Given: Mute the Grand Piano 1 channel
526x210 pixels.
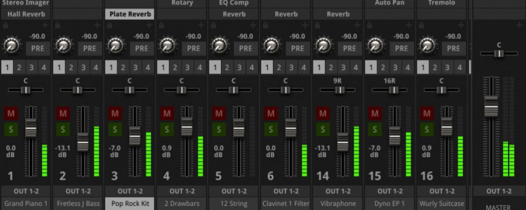Looking at the screenshot, I should (11, 113).
